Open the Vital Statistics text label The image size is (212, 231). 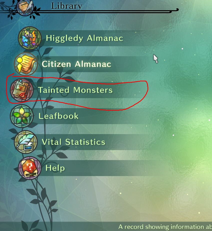[73, 142]
